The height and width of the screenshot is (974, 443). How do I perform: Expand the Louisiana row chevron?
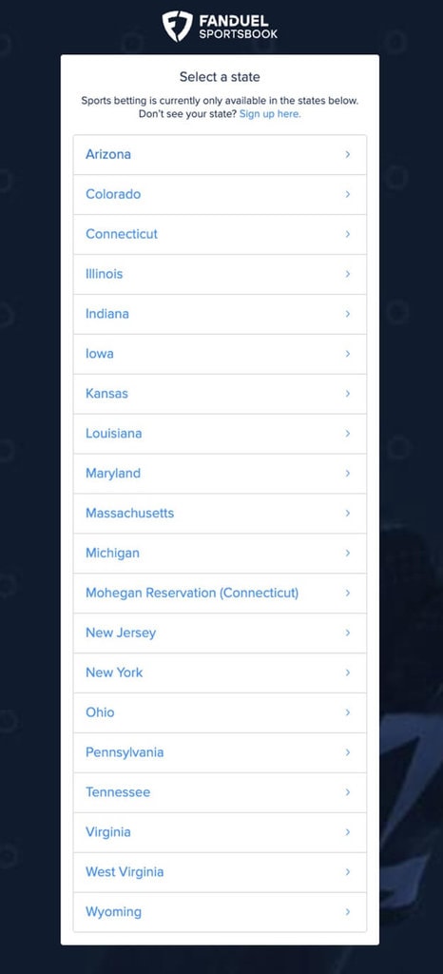348,434
